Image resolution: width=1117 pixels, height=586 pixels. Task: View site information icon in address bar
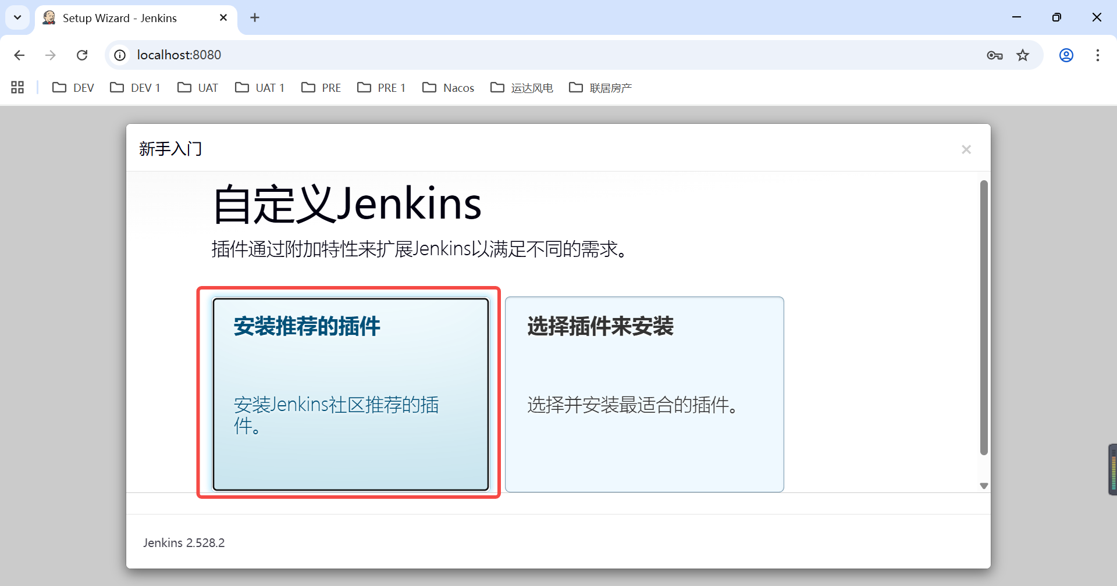(x=120, y=55)
